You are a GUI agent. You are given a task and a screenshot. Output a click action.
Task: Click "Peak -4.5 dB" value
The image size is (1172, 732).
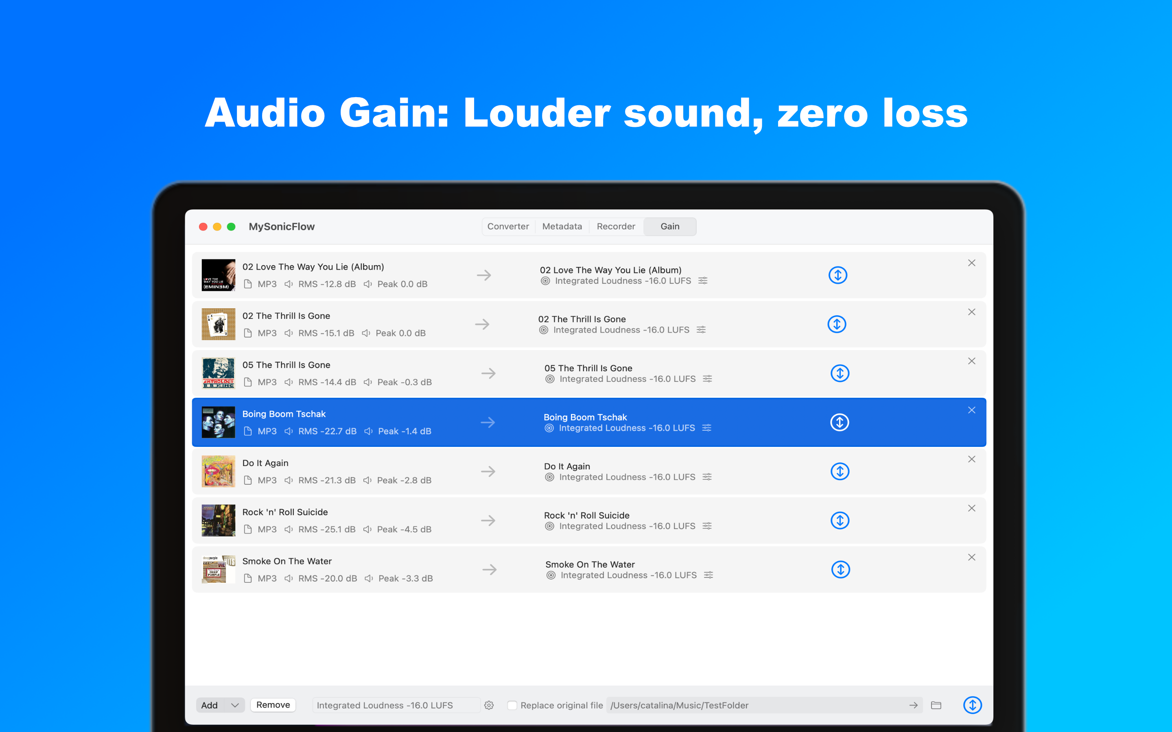click(x=405, y=529)
